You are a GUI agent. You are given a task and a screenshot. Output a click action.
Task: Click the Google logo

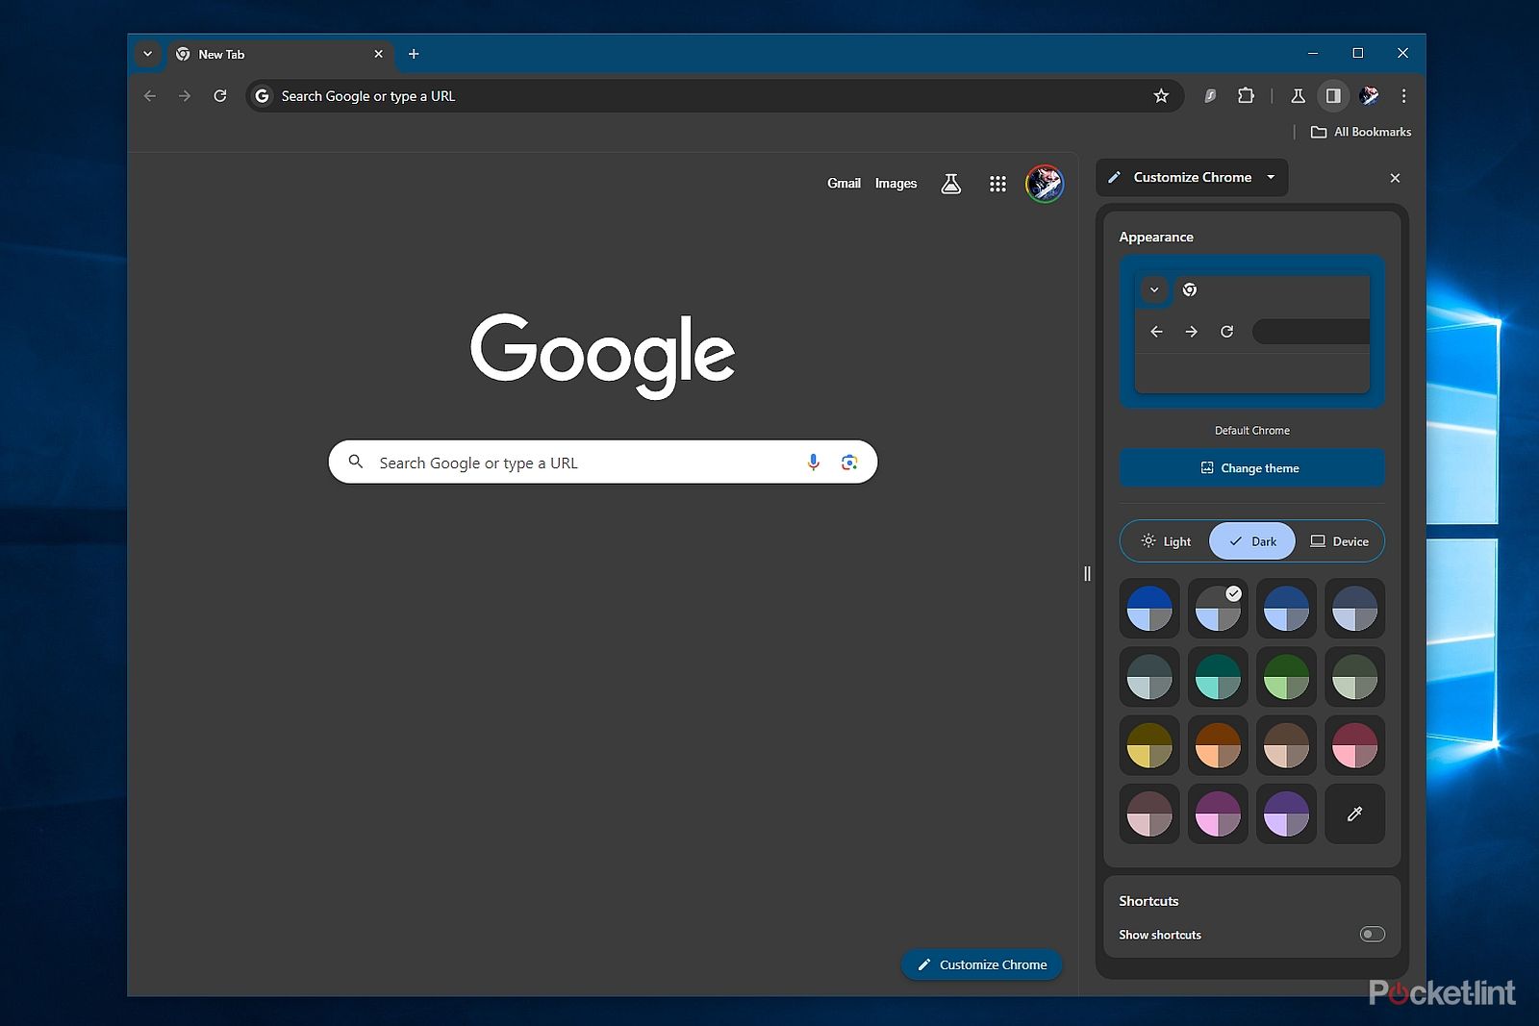[x=602, y=355]
